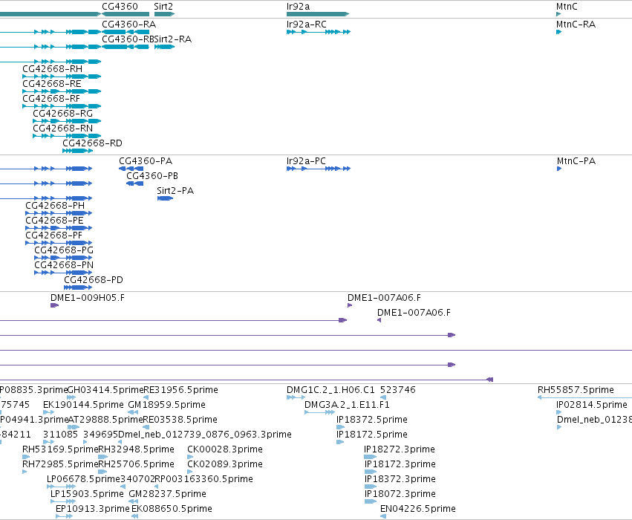Select EST RH32948.5prime
The height and width of the screenshot is (520, 632).
coord(136,449)
